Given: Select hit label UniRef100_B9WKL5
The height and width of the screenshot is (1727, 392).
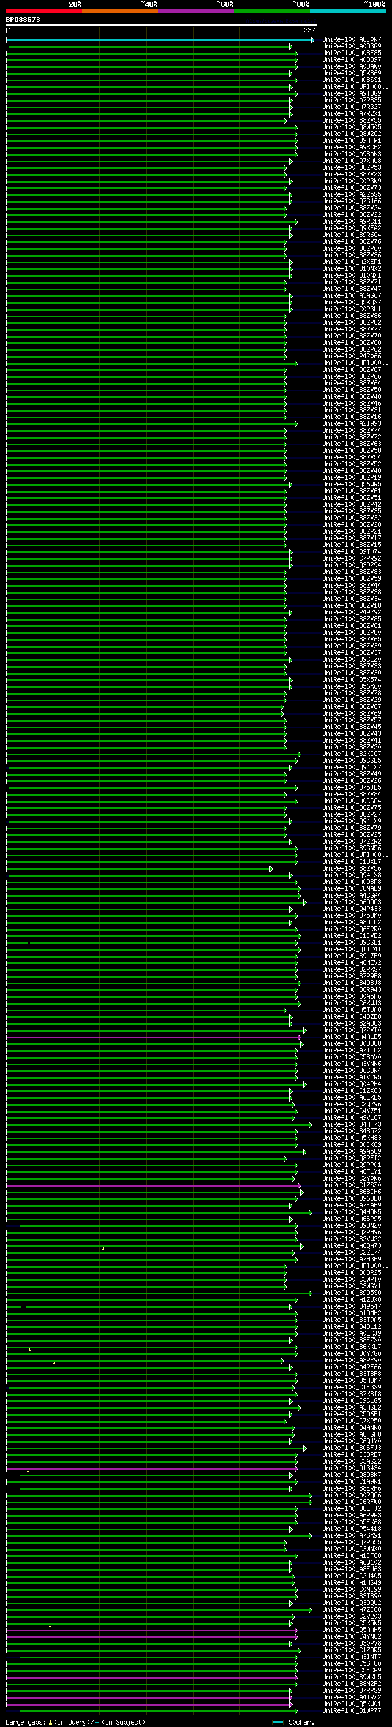Looking at the screenshot, I should click(x=352, y=1677).
